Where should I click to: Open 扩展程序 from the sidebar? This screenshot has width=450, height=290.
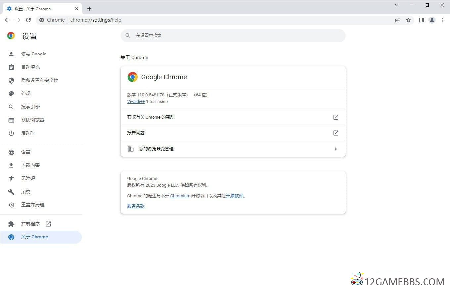30,224
